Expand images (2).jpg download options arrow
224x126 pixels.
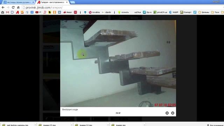tap(71, 125)
